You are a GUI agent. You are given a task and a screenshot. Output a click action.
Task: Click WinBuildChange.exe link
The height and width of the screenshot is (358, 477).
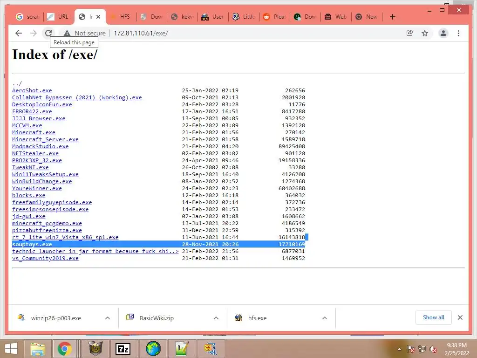[42, 181]
